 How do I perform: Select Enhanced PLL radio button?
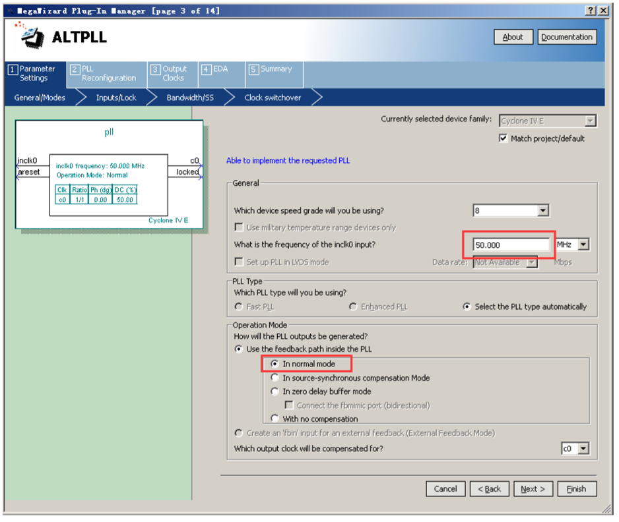click(353, 306)
